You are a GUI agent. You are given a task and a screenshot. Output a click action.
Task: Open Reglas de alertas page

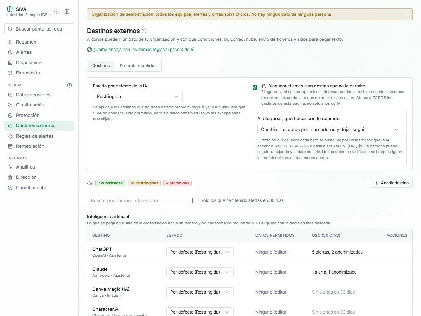pyautogui.click(x=39, y=136)
